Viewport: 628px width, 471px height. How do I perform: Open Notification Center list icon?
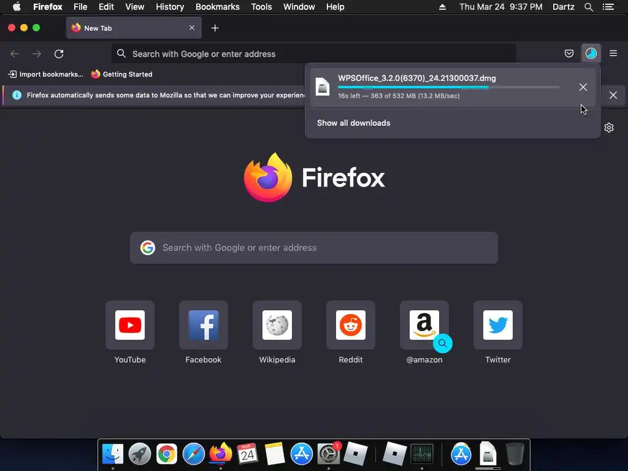(608, 7)
